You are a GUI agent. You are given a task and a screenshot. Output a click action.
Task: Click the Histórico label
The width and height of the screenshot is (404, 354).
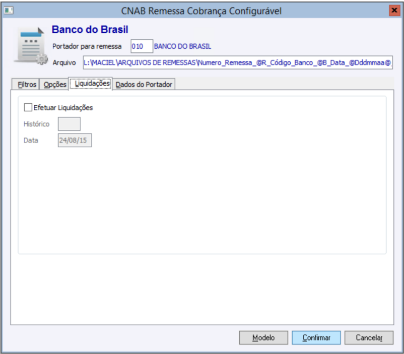coord(36,124)
